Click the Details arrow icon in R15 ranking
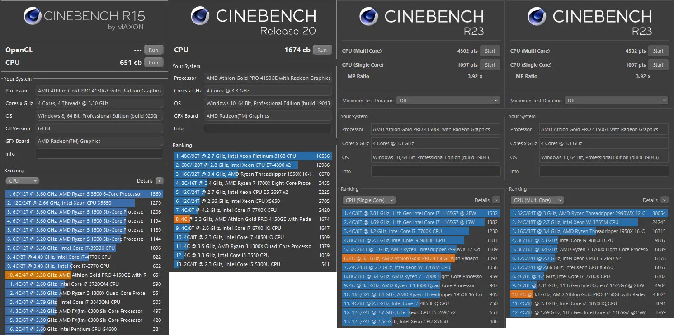 pos(159,181)
